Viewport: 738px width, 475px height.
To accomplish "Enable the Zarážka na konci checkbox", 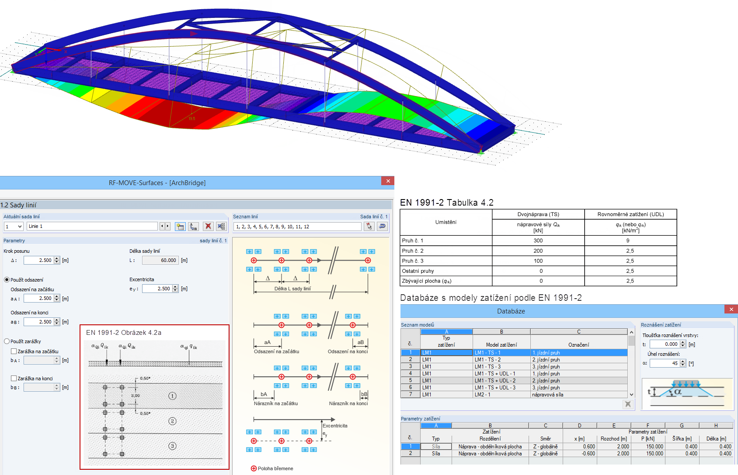I will click(14, 379).
